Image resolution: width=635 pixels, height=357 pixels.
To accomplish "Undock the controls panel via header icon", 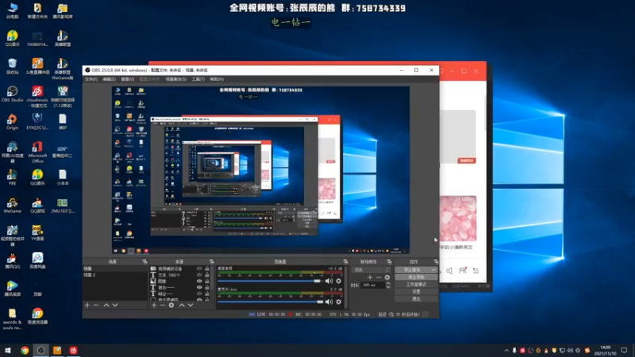I will pos(436,262).
